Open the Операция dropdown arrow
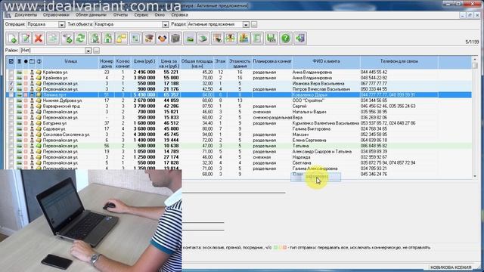 [x=62, y=24]
